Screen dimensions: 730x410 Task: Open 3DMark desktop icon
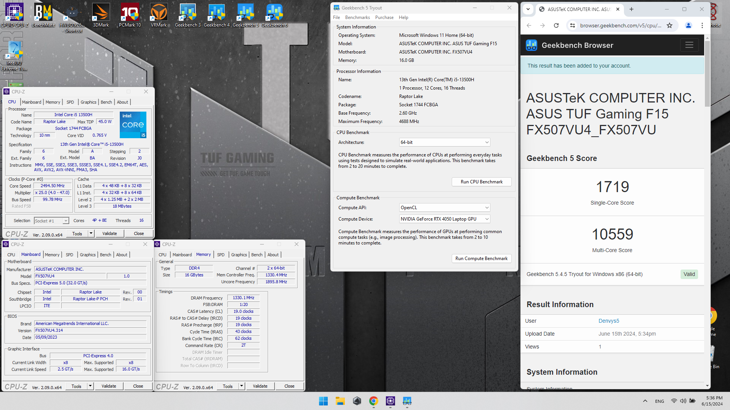[x=101, y=15]
